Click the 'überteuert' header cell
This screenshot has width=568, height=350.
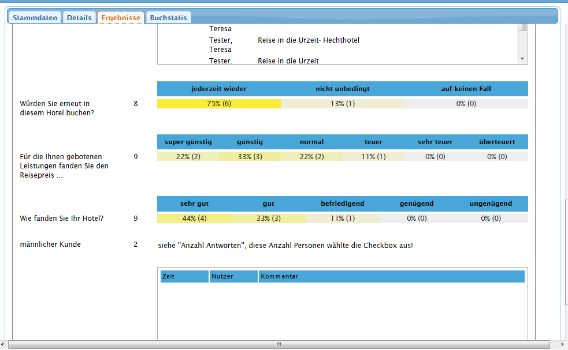click(496, 142)
